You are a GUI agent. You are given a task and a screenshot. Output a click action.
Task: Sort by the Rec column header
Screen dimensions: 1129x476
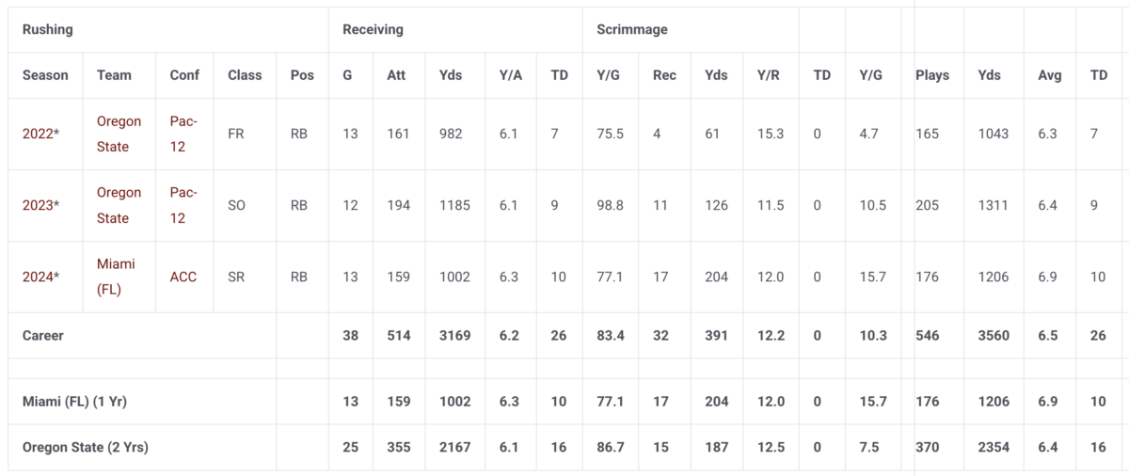pyautogui.click(x=664, y=75)
